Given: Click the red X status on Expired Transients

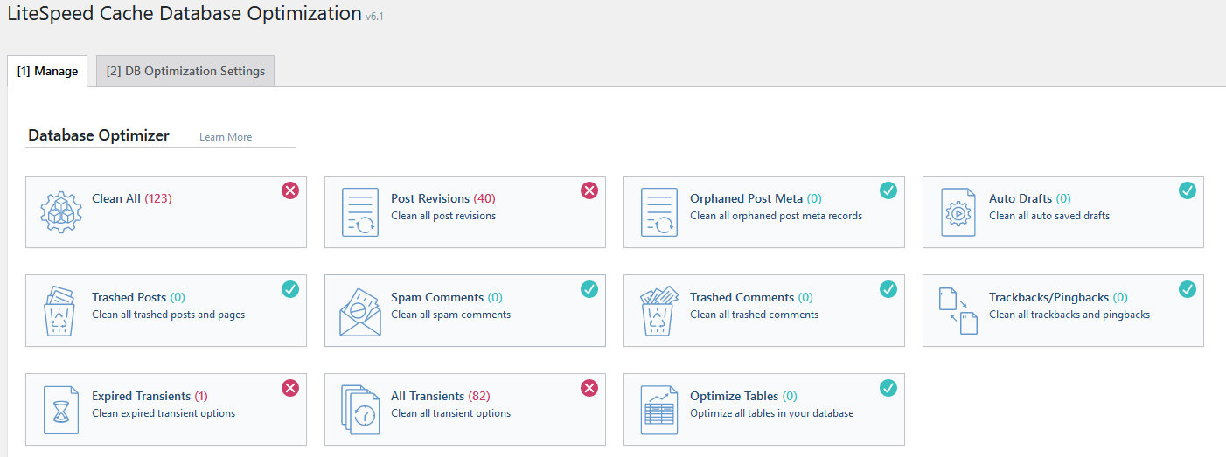Looking at the screenshot, I should tap(290, 388).
